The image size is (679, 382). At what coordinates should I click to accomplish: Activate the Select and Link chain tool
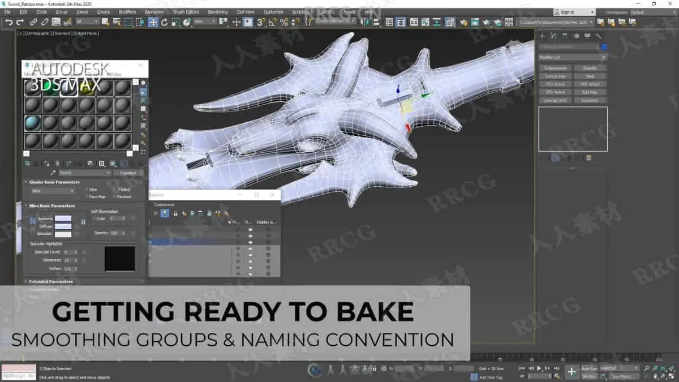pos(33,22)
